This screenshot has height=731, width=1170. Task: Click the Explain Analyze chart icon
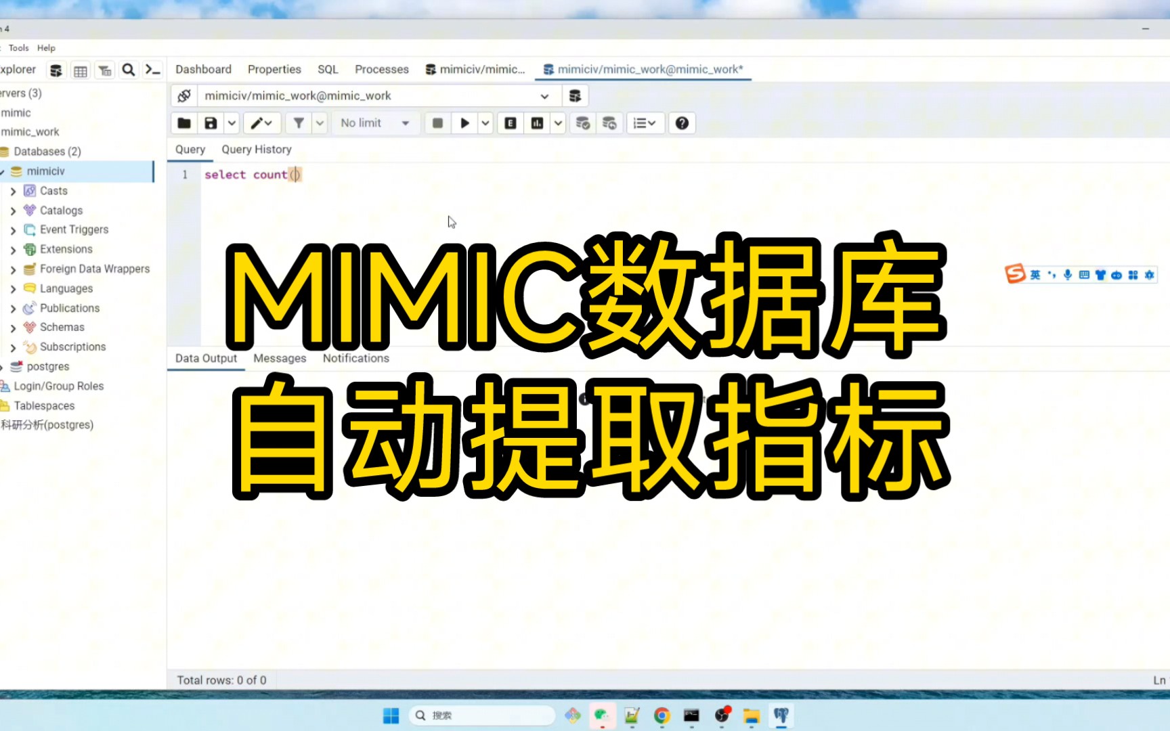[x=537, y=123]
